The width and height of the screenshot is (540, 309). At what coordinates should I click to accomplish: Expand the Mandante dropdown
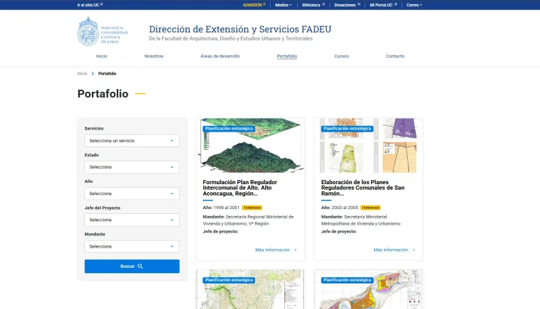click(132, 247)
